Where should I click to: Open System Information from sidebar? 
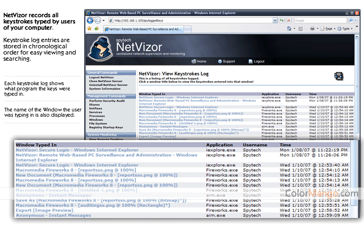coord(105,88)
